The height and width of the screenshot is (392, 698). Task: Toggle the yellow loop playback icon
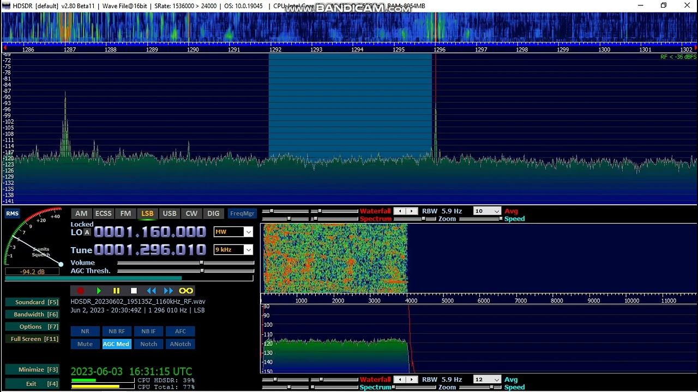click(x=186, y=291)
